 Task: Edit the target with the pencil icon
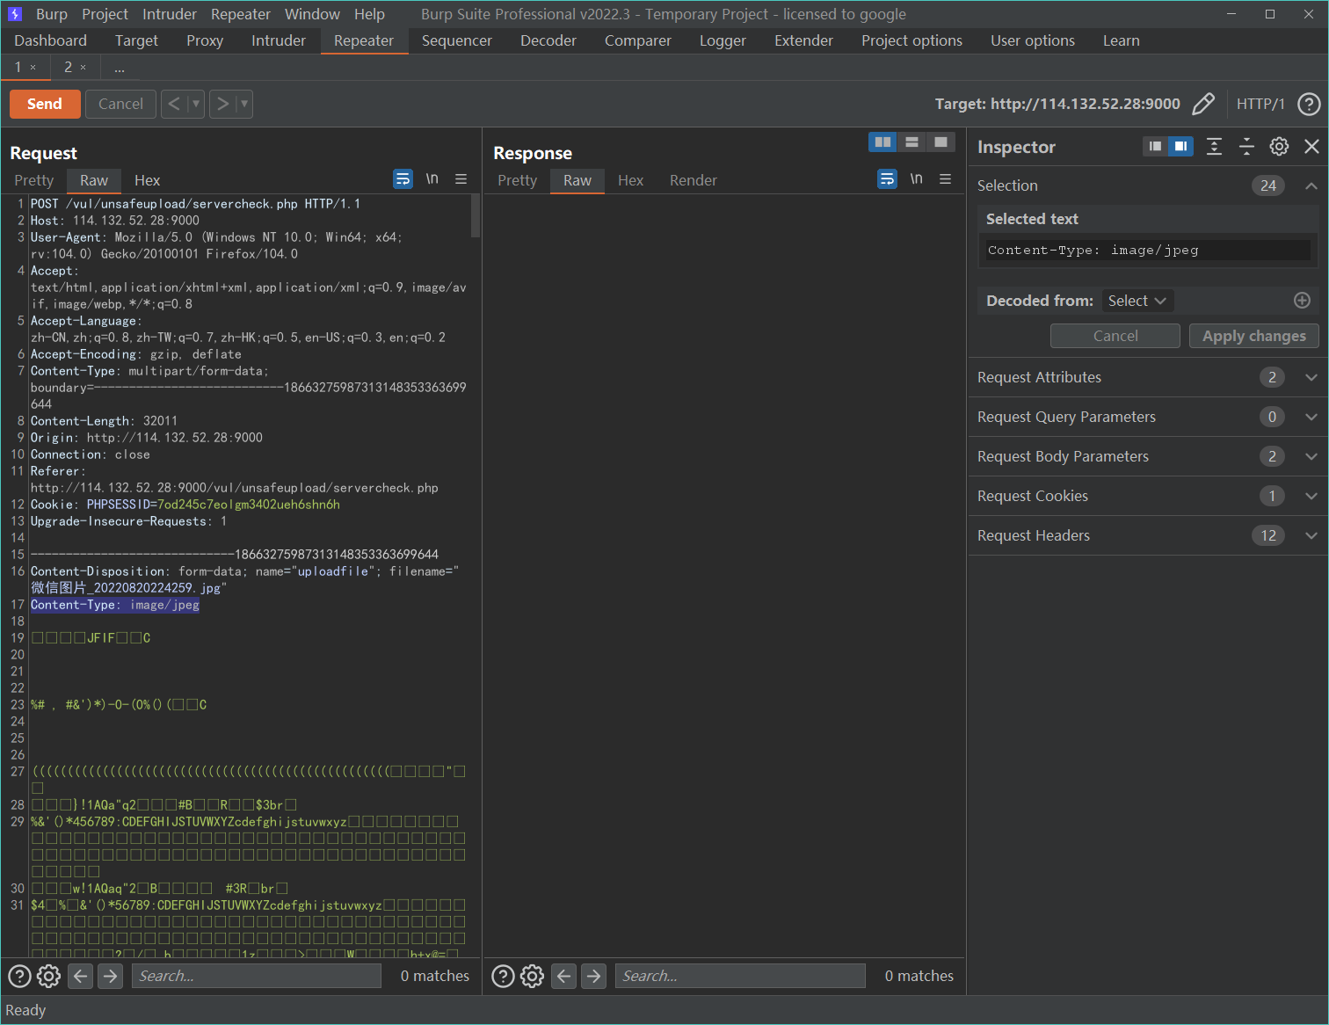tap(1203, 104)
